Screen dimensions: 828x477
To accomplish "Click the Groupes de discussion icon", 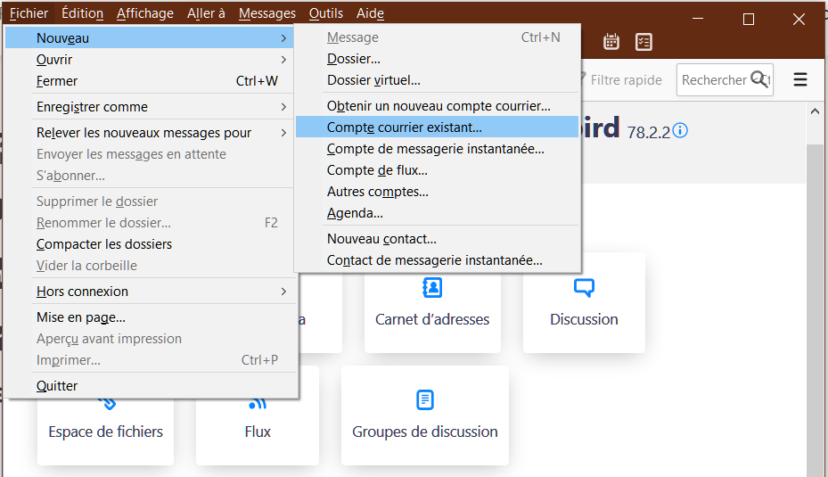I will tap(425, 400).
